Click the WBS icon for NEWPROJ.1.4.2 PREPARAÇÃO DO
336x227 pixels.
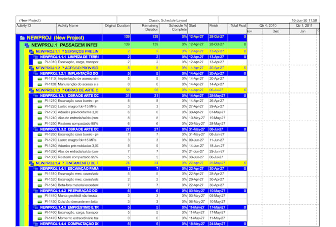[36, 191]
